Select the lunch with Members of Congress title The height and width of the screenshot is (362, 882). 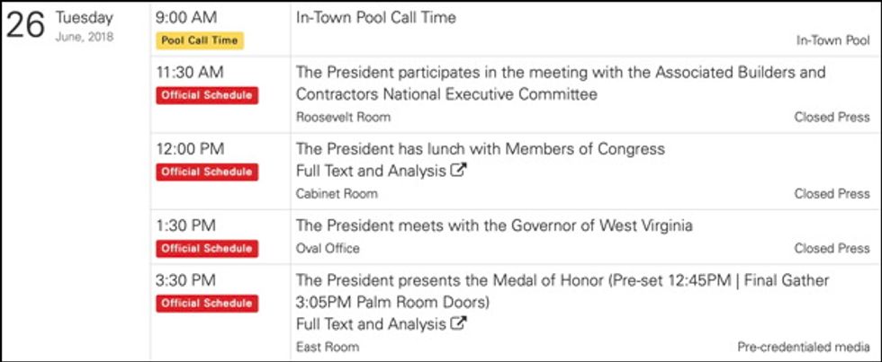480,149
